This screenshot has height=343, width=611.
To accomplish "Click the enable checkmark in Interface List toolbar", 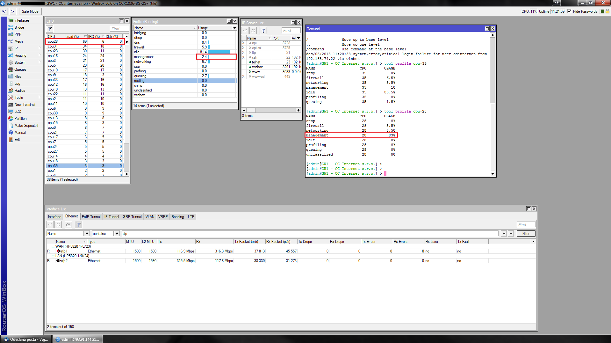I will click(x=50, y=225).
